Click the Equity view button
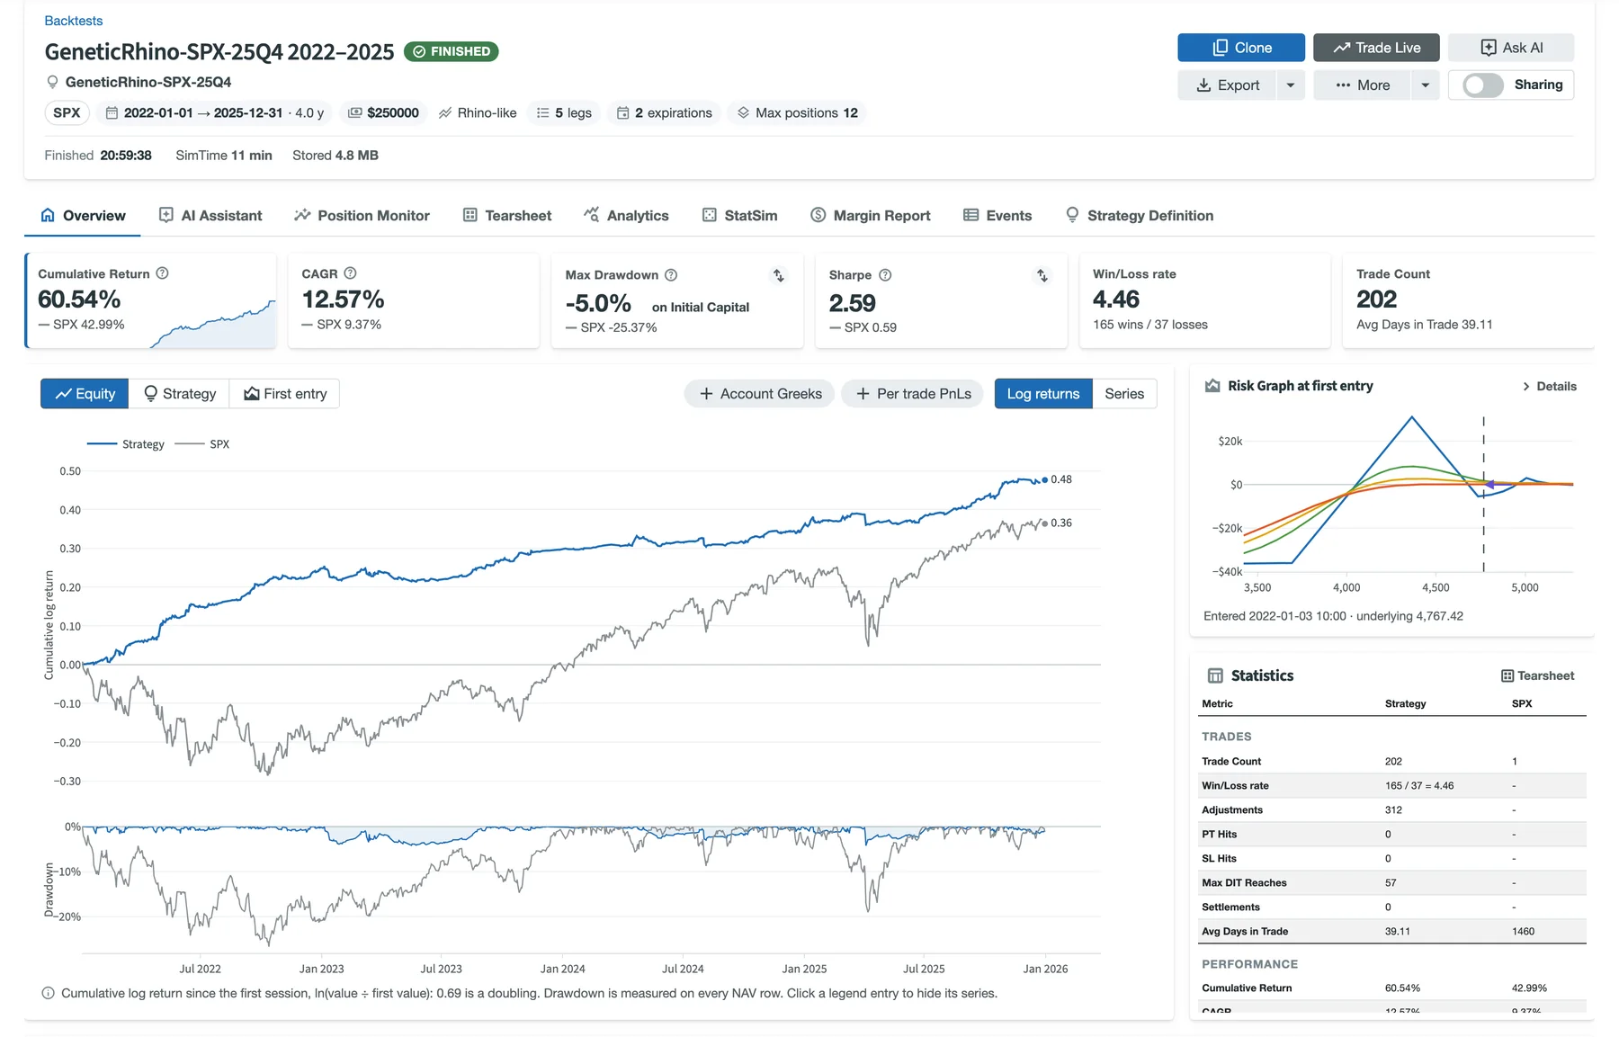Screen dimensions: 1619x1037 click(85, 394)
